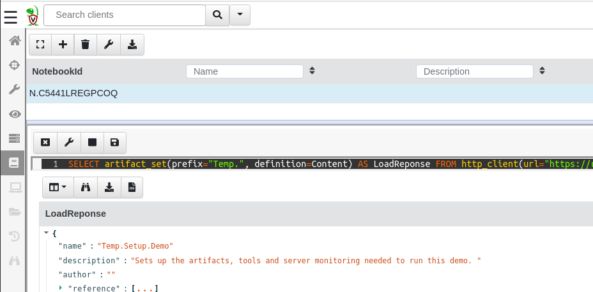Export notebook with the top download icon
Image resolution: width=593 pixels, height=292 pixels.
click(x=132, y=45)
